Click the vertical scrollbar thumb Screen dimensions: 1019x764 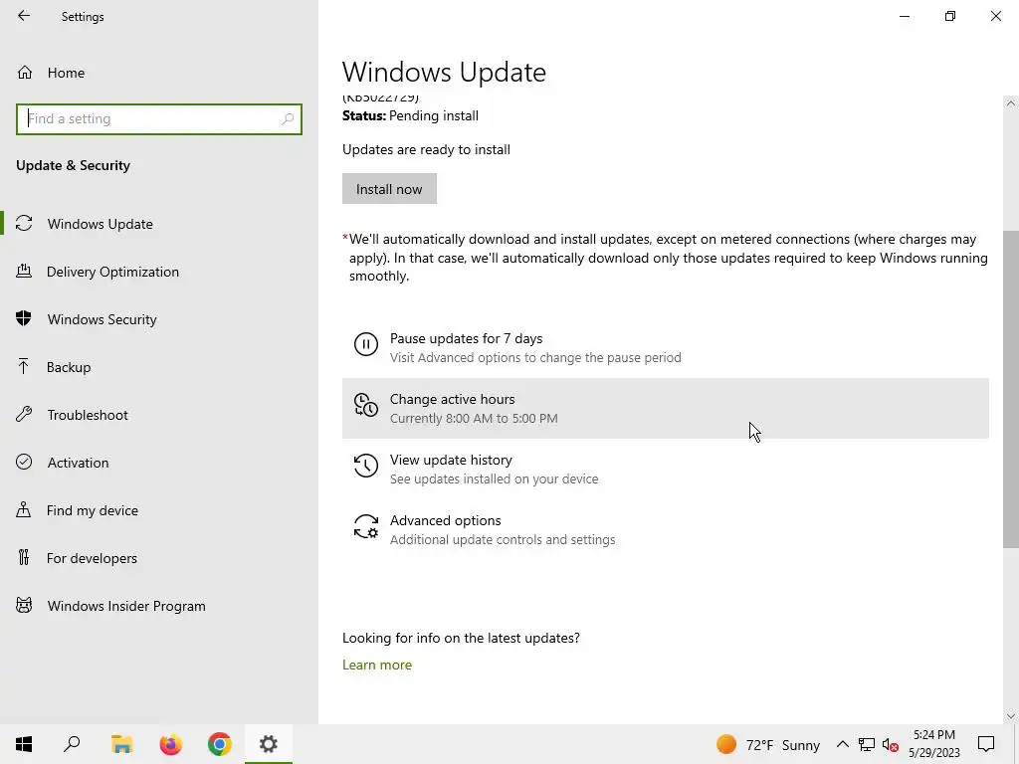pyautogui.click(x=1011, y=389)
